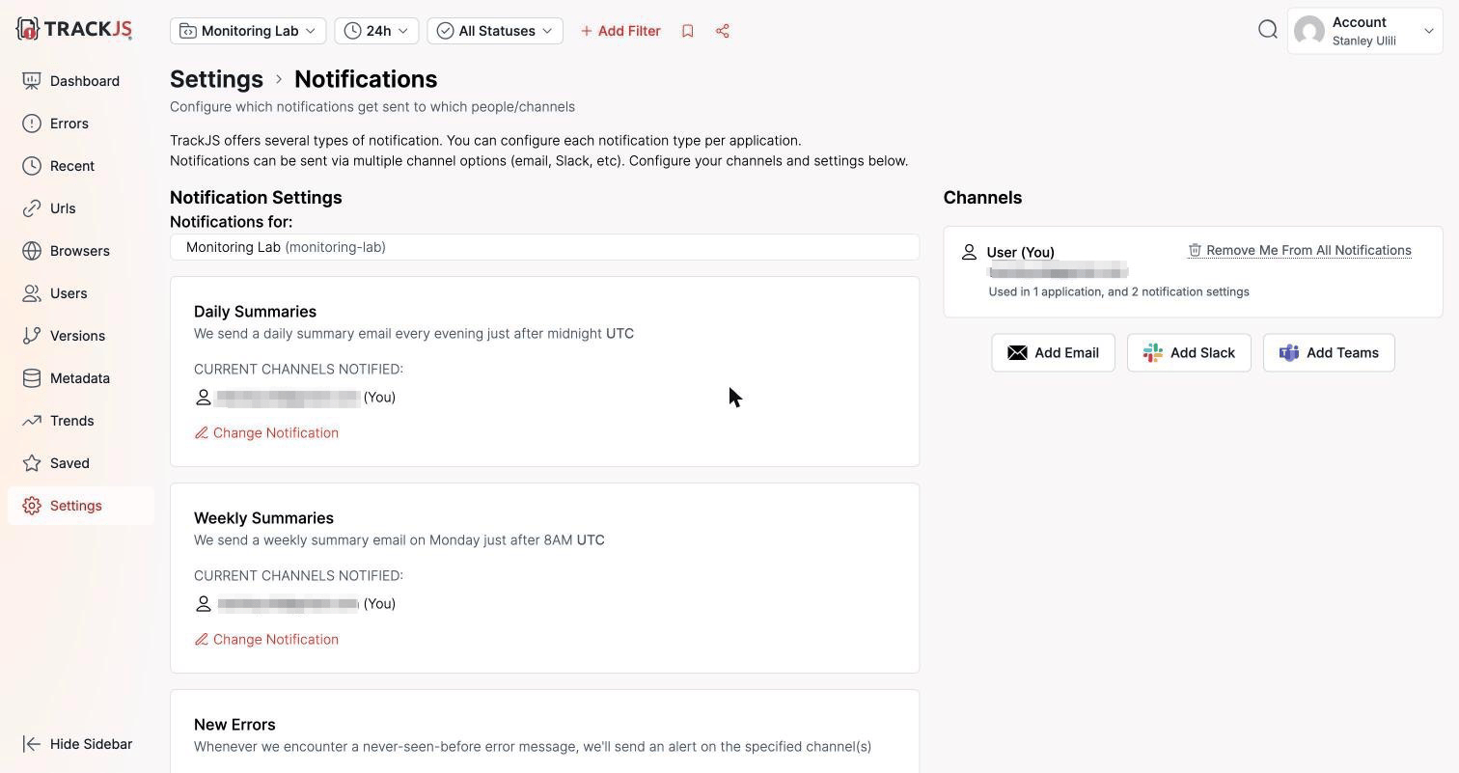Open the Monitoring Lab application dropdown
This screenshot has height=773, width=1459.
248,31
